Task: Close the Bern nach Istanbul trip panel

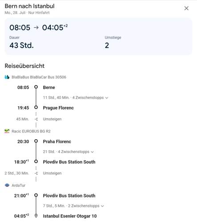Action: pyautogui.click(x=186, y=8)
